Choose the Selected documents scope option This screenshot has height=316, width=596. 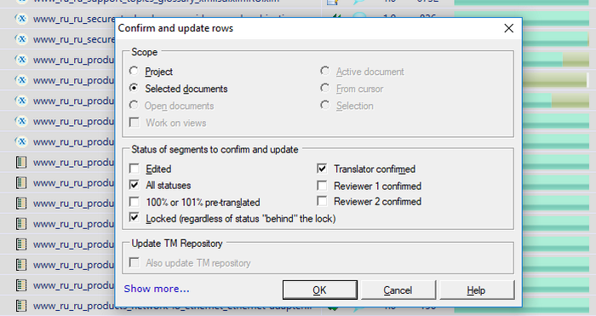pos(134,89)
